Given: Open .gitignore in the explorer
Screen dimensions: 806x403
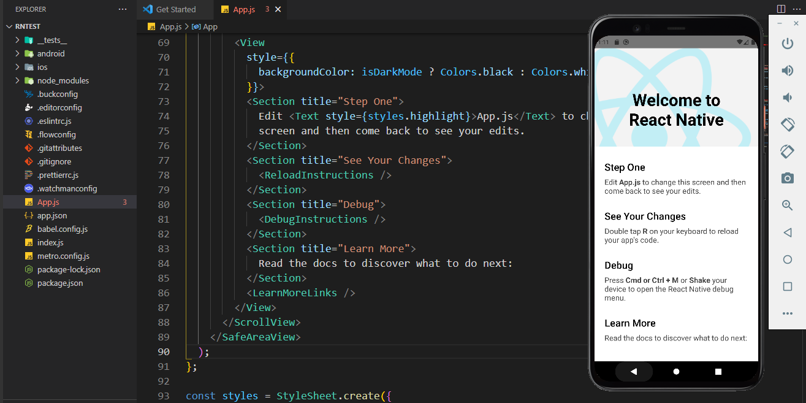Looking at the screenshot, I should (x=54, y=161).
